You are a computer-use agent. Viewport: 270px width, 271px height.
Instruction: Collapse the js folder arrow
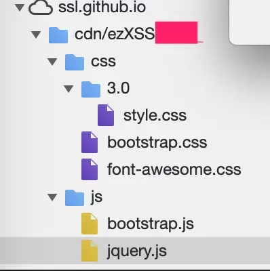52,197
